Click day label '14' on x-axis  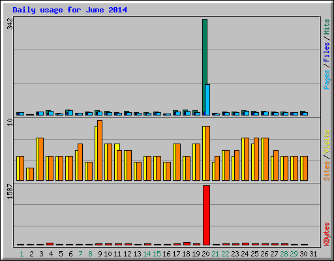coord(147,254)
